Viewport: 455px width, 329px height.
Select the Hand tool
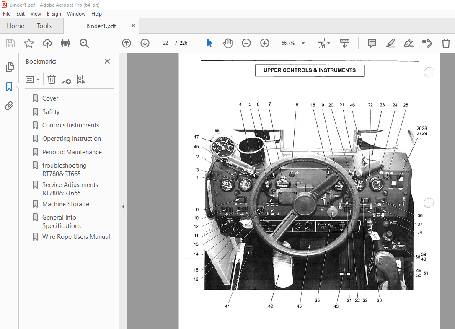[x=228, y=43]
